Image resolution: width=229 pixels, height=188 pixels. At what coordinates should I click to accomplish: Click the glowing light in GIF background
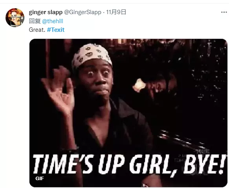[x=139, y=86]
